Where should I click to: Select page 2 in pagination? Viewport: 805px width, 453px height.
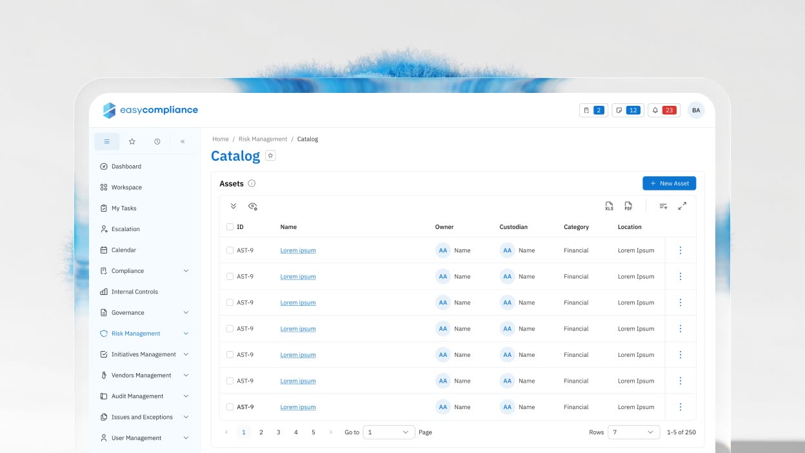tap(261, 432)
